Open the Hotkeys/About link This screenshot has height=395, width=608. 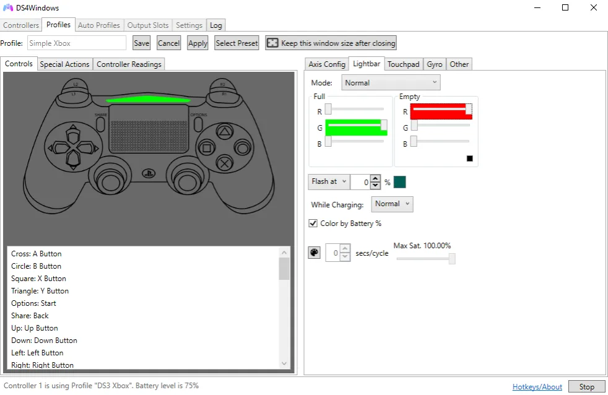[x=536, y=386]
